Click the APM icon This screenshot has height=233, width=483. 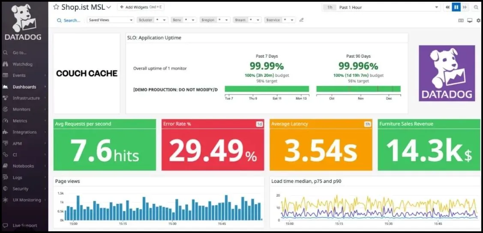(x=5, y=143)
